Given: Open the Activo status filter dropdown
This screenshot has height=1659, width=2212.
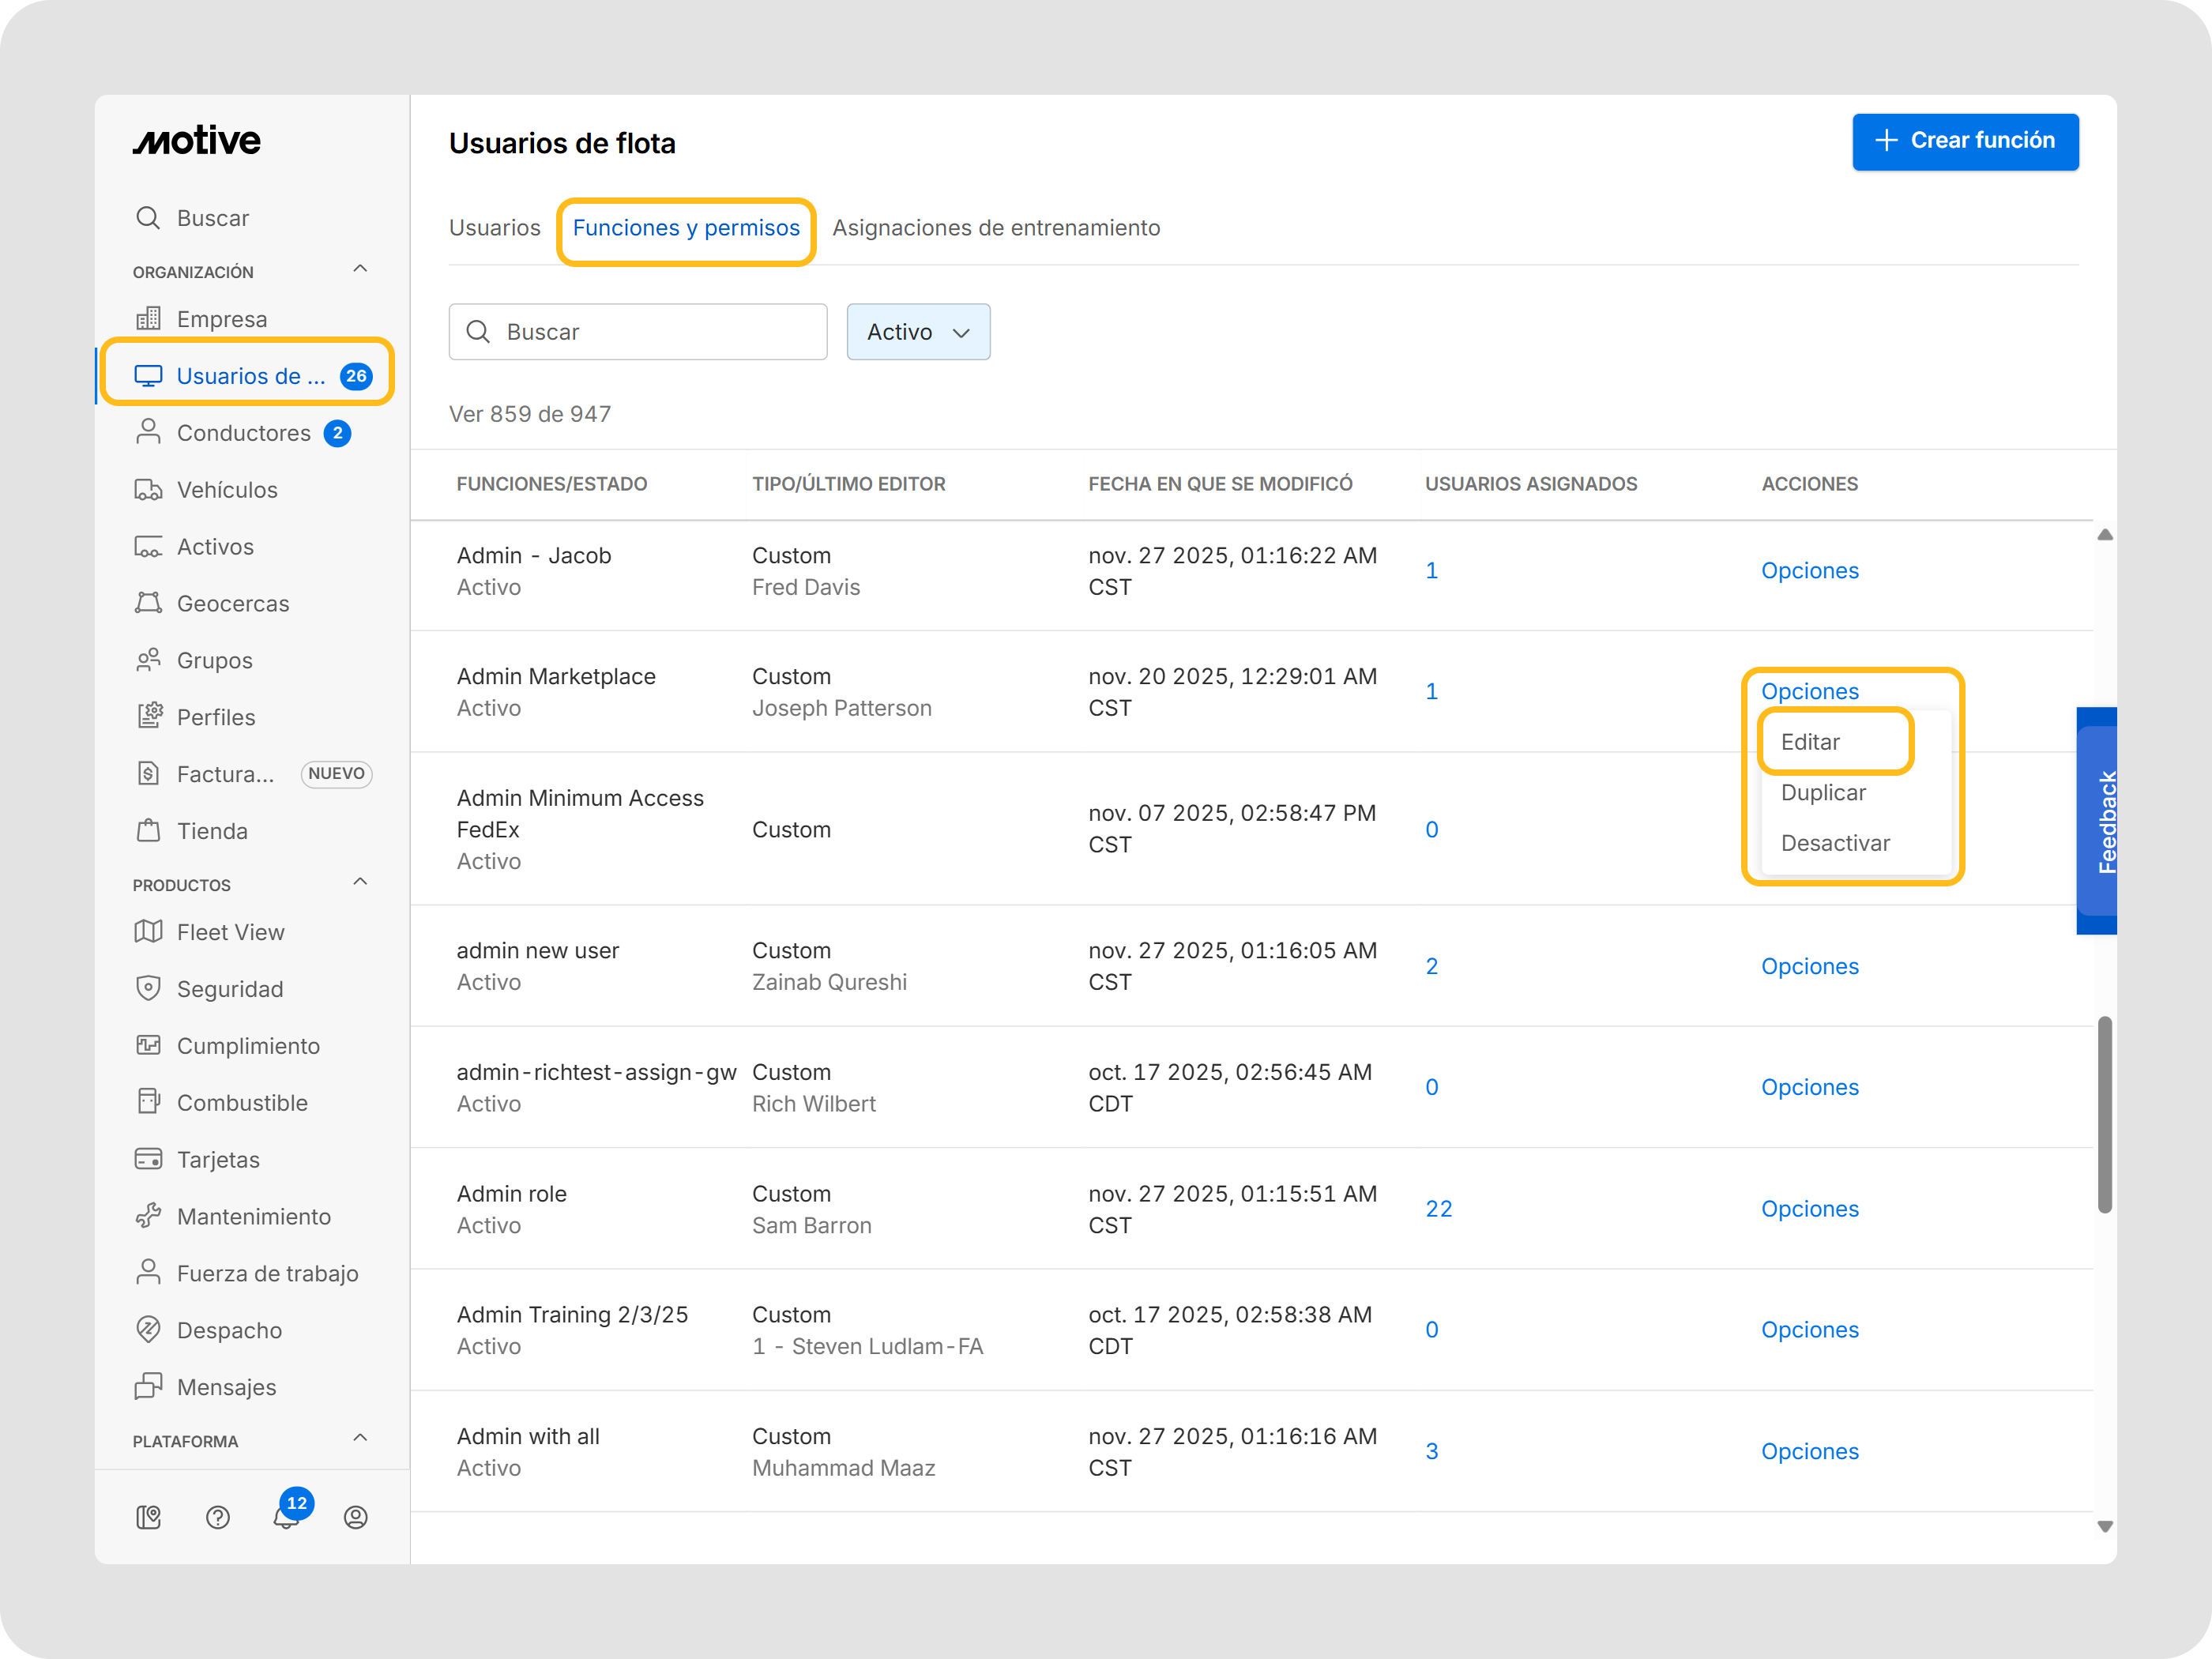Looking at the screenshot, I should pyautogui.click(x=917, y=332).
